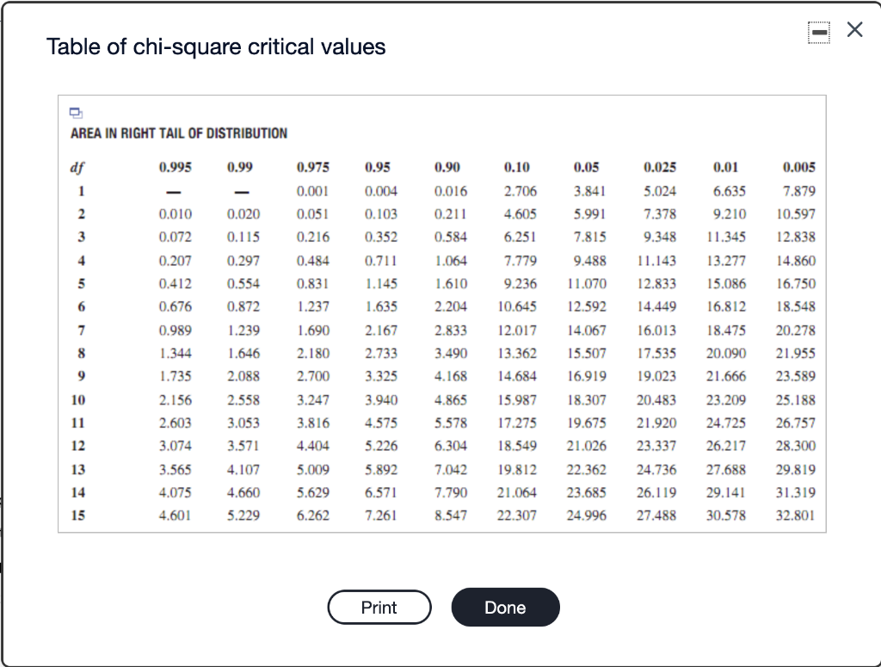Viewport: 881px width, 667px height.
Task: Click the open-in-new-window icon above the table
Action: 77,112
